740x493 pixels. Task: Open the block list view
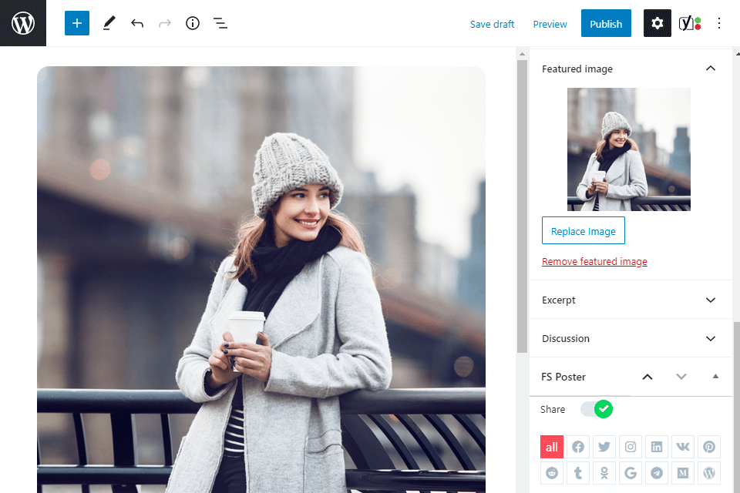click(x=220, y=23)
